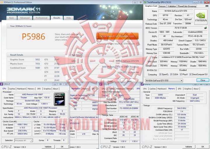This screenshot has height=149, width=210.
Task: Switch to the Advanced tab in 3DMark 11
Action: [25, 18]
